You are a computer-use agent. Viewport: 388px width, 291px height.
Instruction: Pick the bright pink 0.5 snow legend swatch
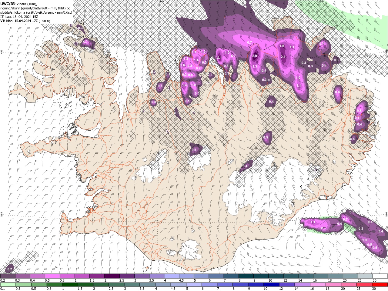52,276
